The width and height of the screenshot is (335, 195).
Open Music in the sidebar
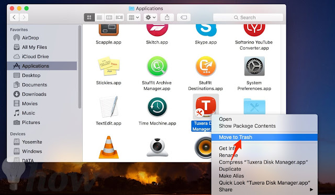coord(42,113)
